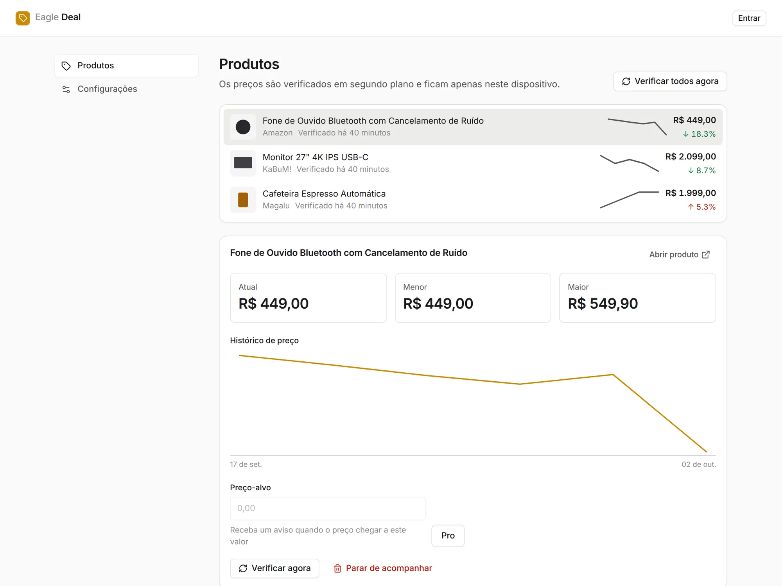This screenshot has height=586, width=782.
Task: Click the refresh icon in Verificar todos agora
Action: [626, 81]
